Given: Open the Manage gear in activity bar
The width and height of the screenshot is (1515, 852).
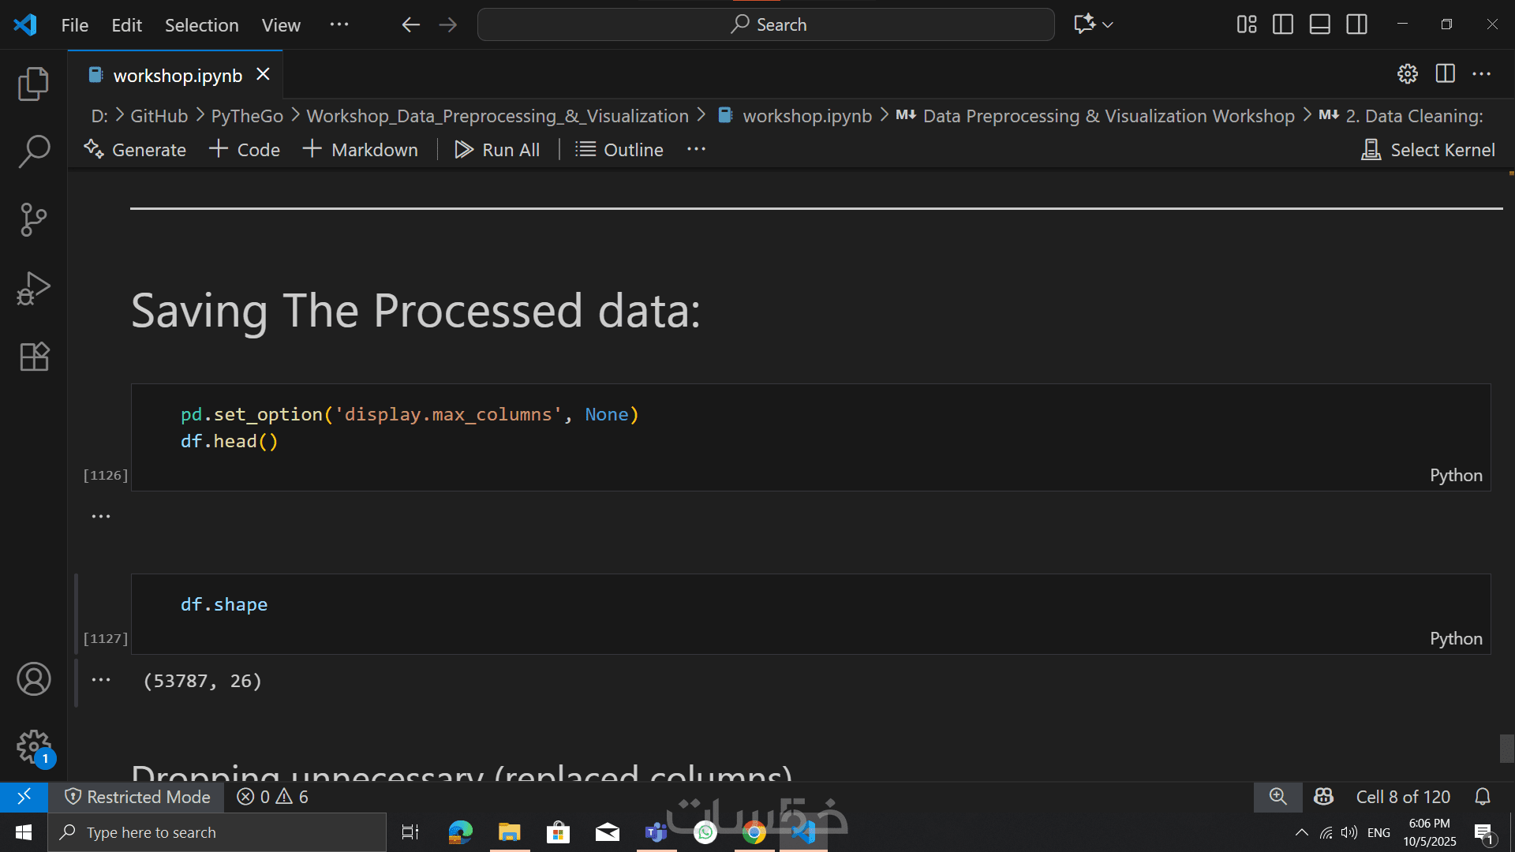Looking at the screenshot, I should click(33, 745).
